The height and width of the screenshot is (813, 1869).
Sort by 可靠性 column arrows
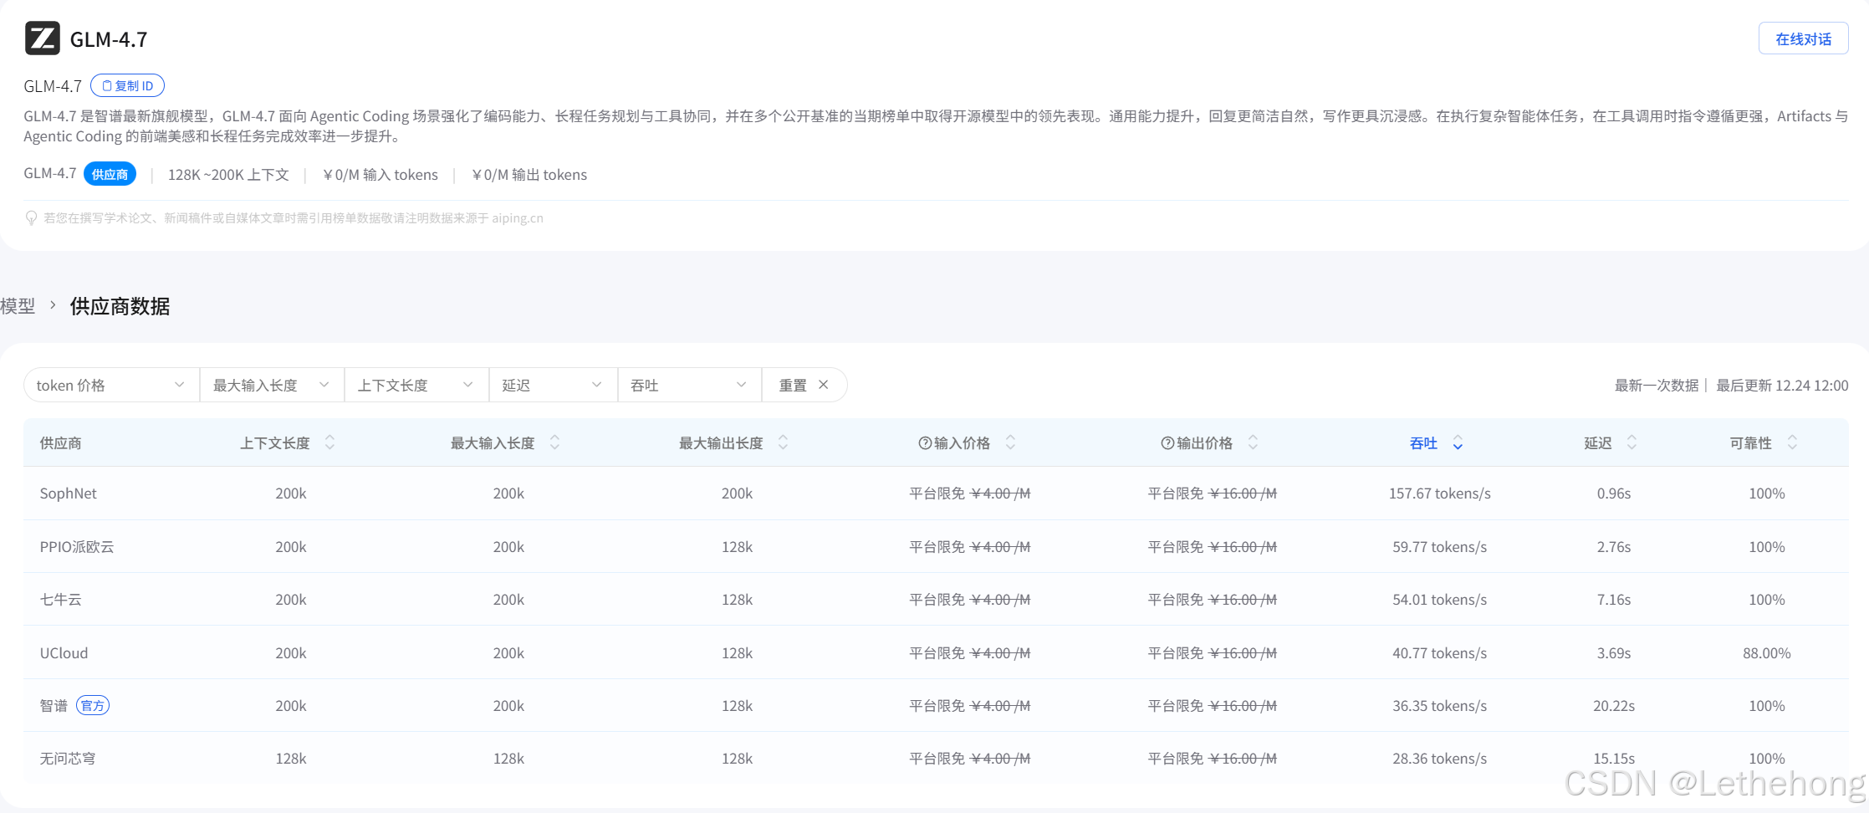click(1792, 442)
